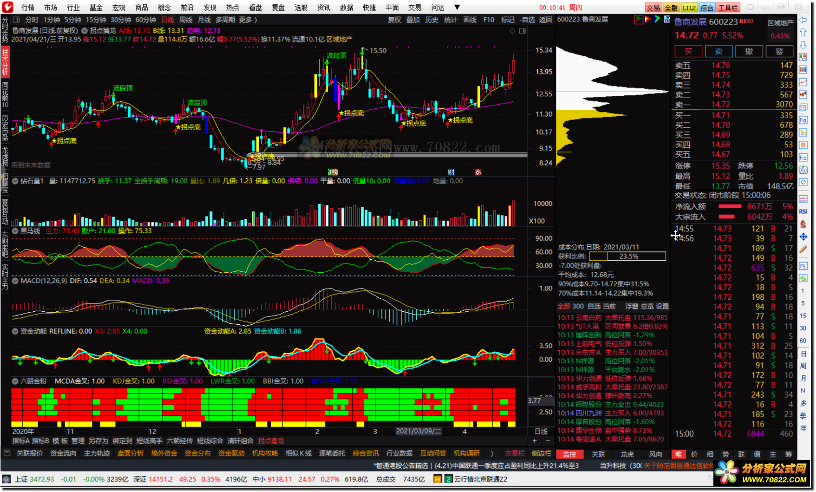The image size is (816, 492).
Task: Click the skin shirt icon in title bar
Action: click(750, 7)
